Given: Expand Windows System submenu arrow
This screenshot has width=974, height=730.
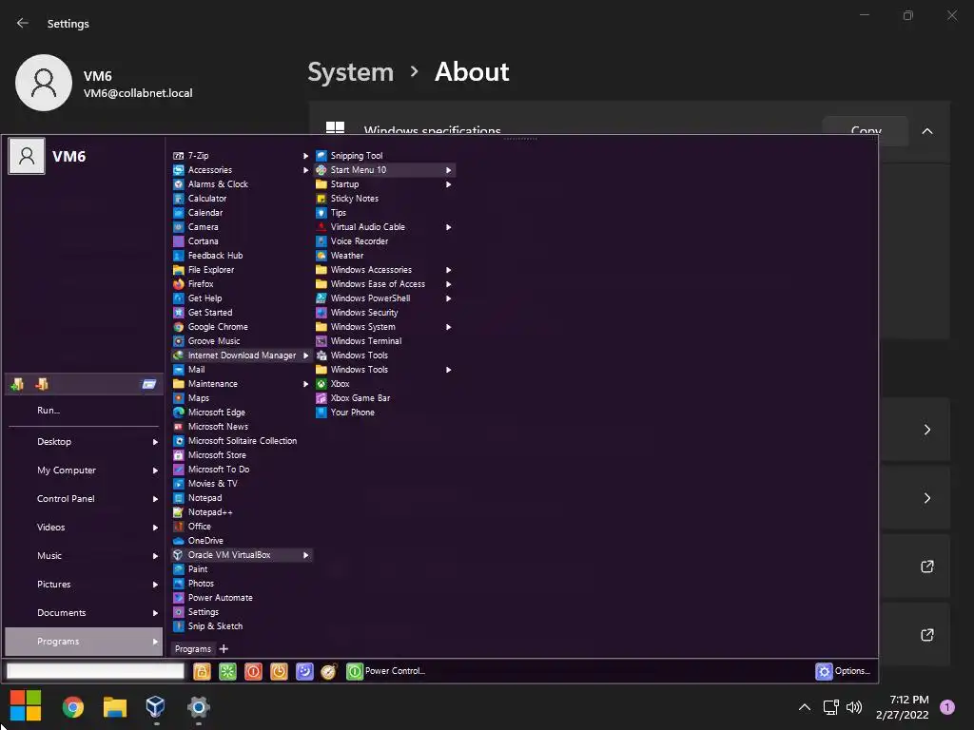Looking at the screenshot, I should pyautogui.click(x=449, y=327).
